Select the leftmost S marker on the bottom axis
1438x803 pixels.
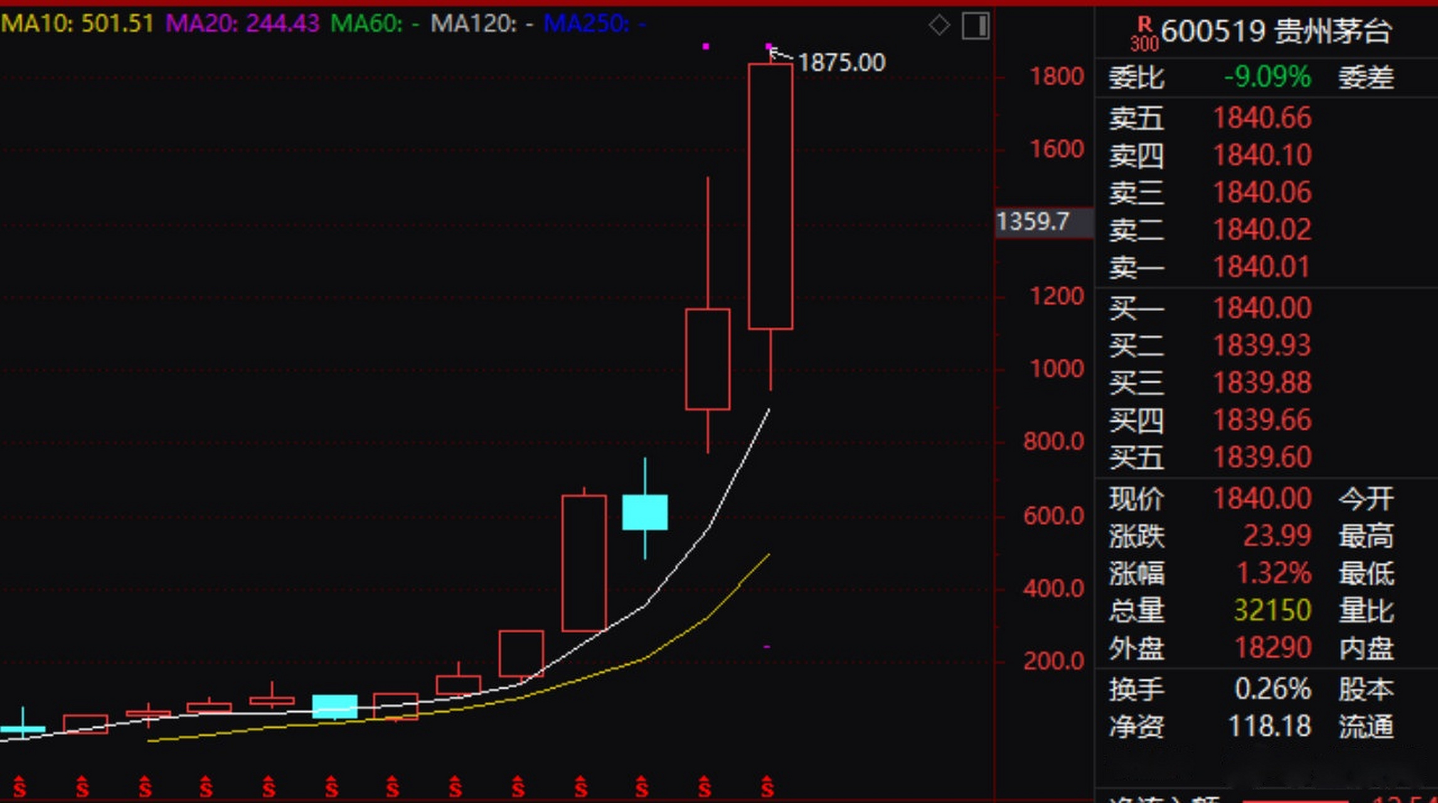(x=19, y=786)
